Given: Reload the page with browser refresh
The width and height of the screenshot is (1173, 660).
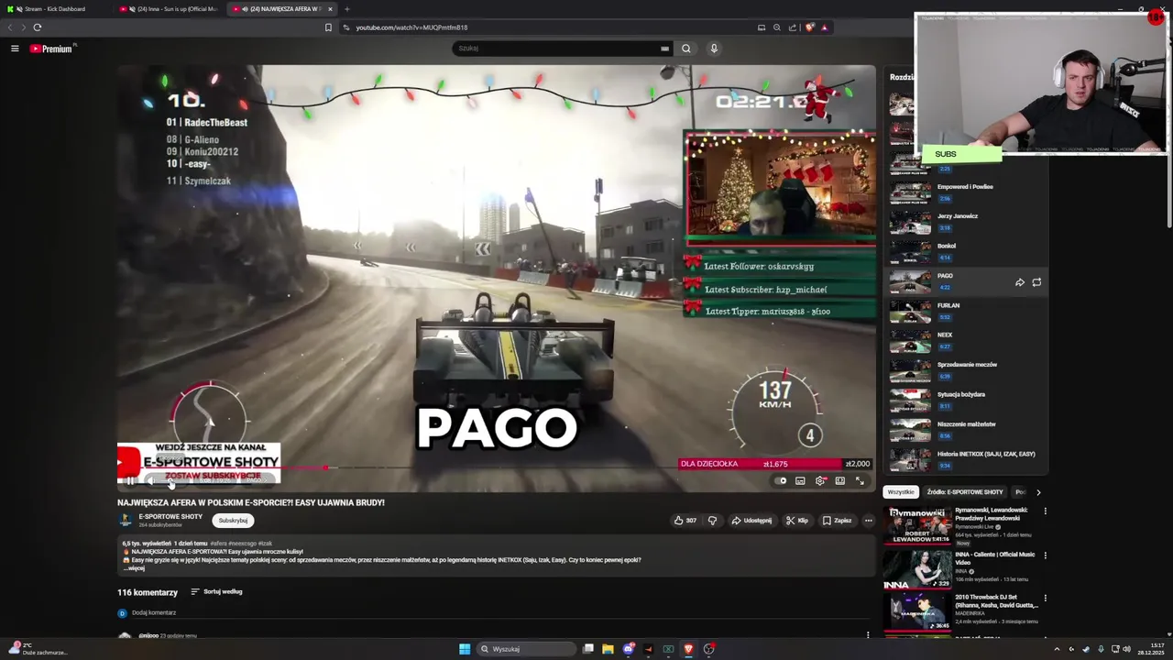Looking at the screenshot, I should click(x=38, y=27).
